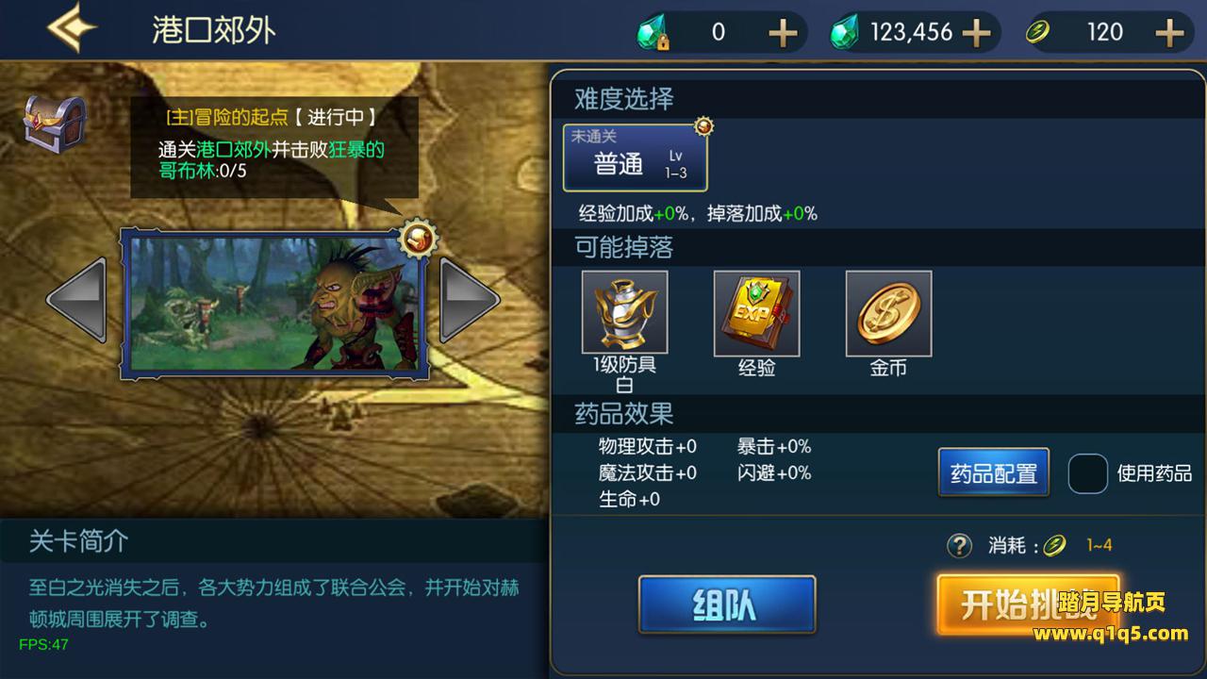This screenshot has height=679, width=1207.
Task: Select the goblin stage thumbnail
Action: (273, 301)
